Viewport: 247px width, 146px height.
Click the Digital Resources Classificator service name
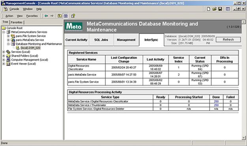[x=79, y=67]
